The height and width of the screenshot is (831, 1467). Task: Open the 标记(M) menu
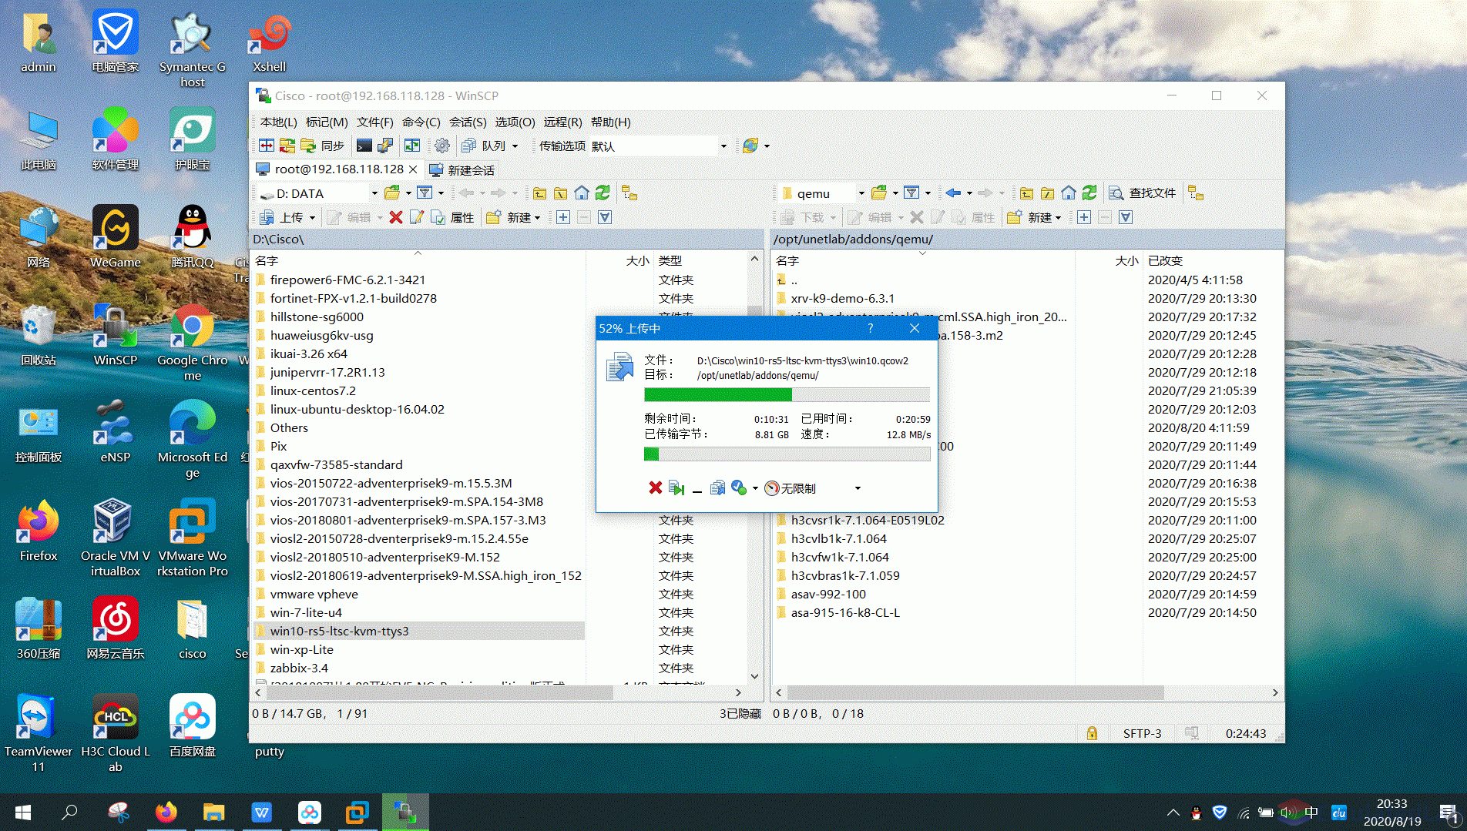pos(327,122)
